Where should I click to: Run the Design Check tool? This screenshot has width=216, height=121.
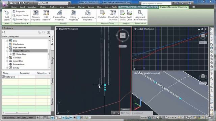tap(123, 15)
